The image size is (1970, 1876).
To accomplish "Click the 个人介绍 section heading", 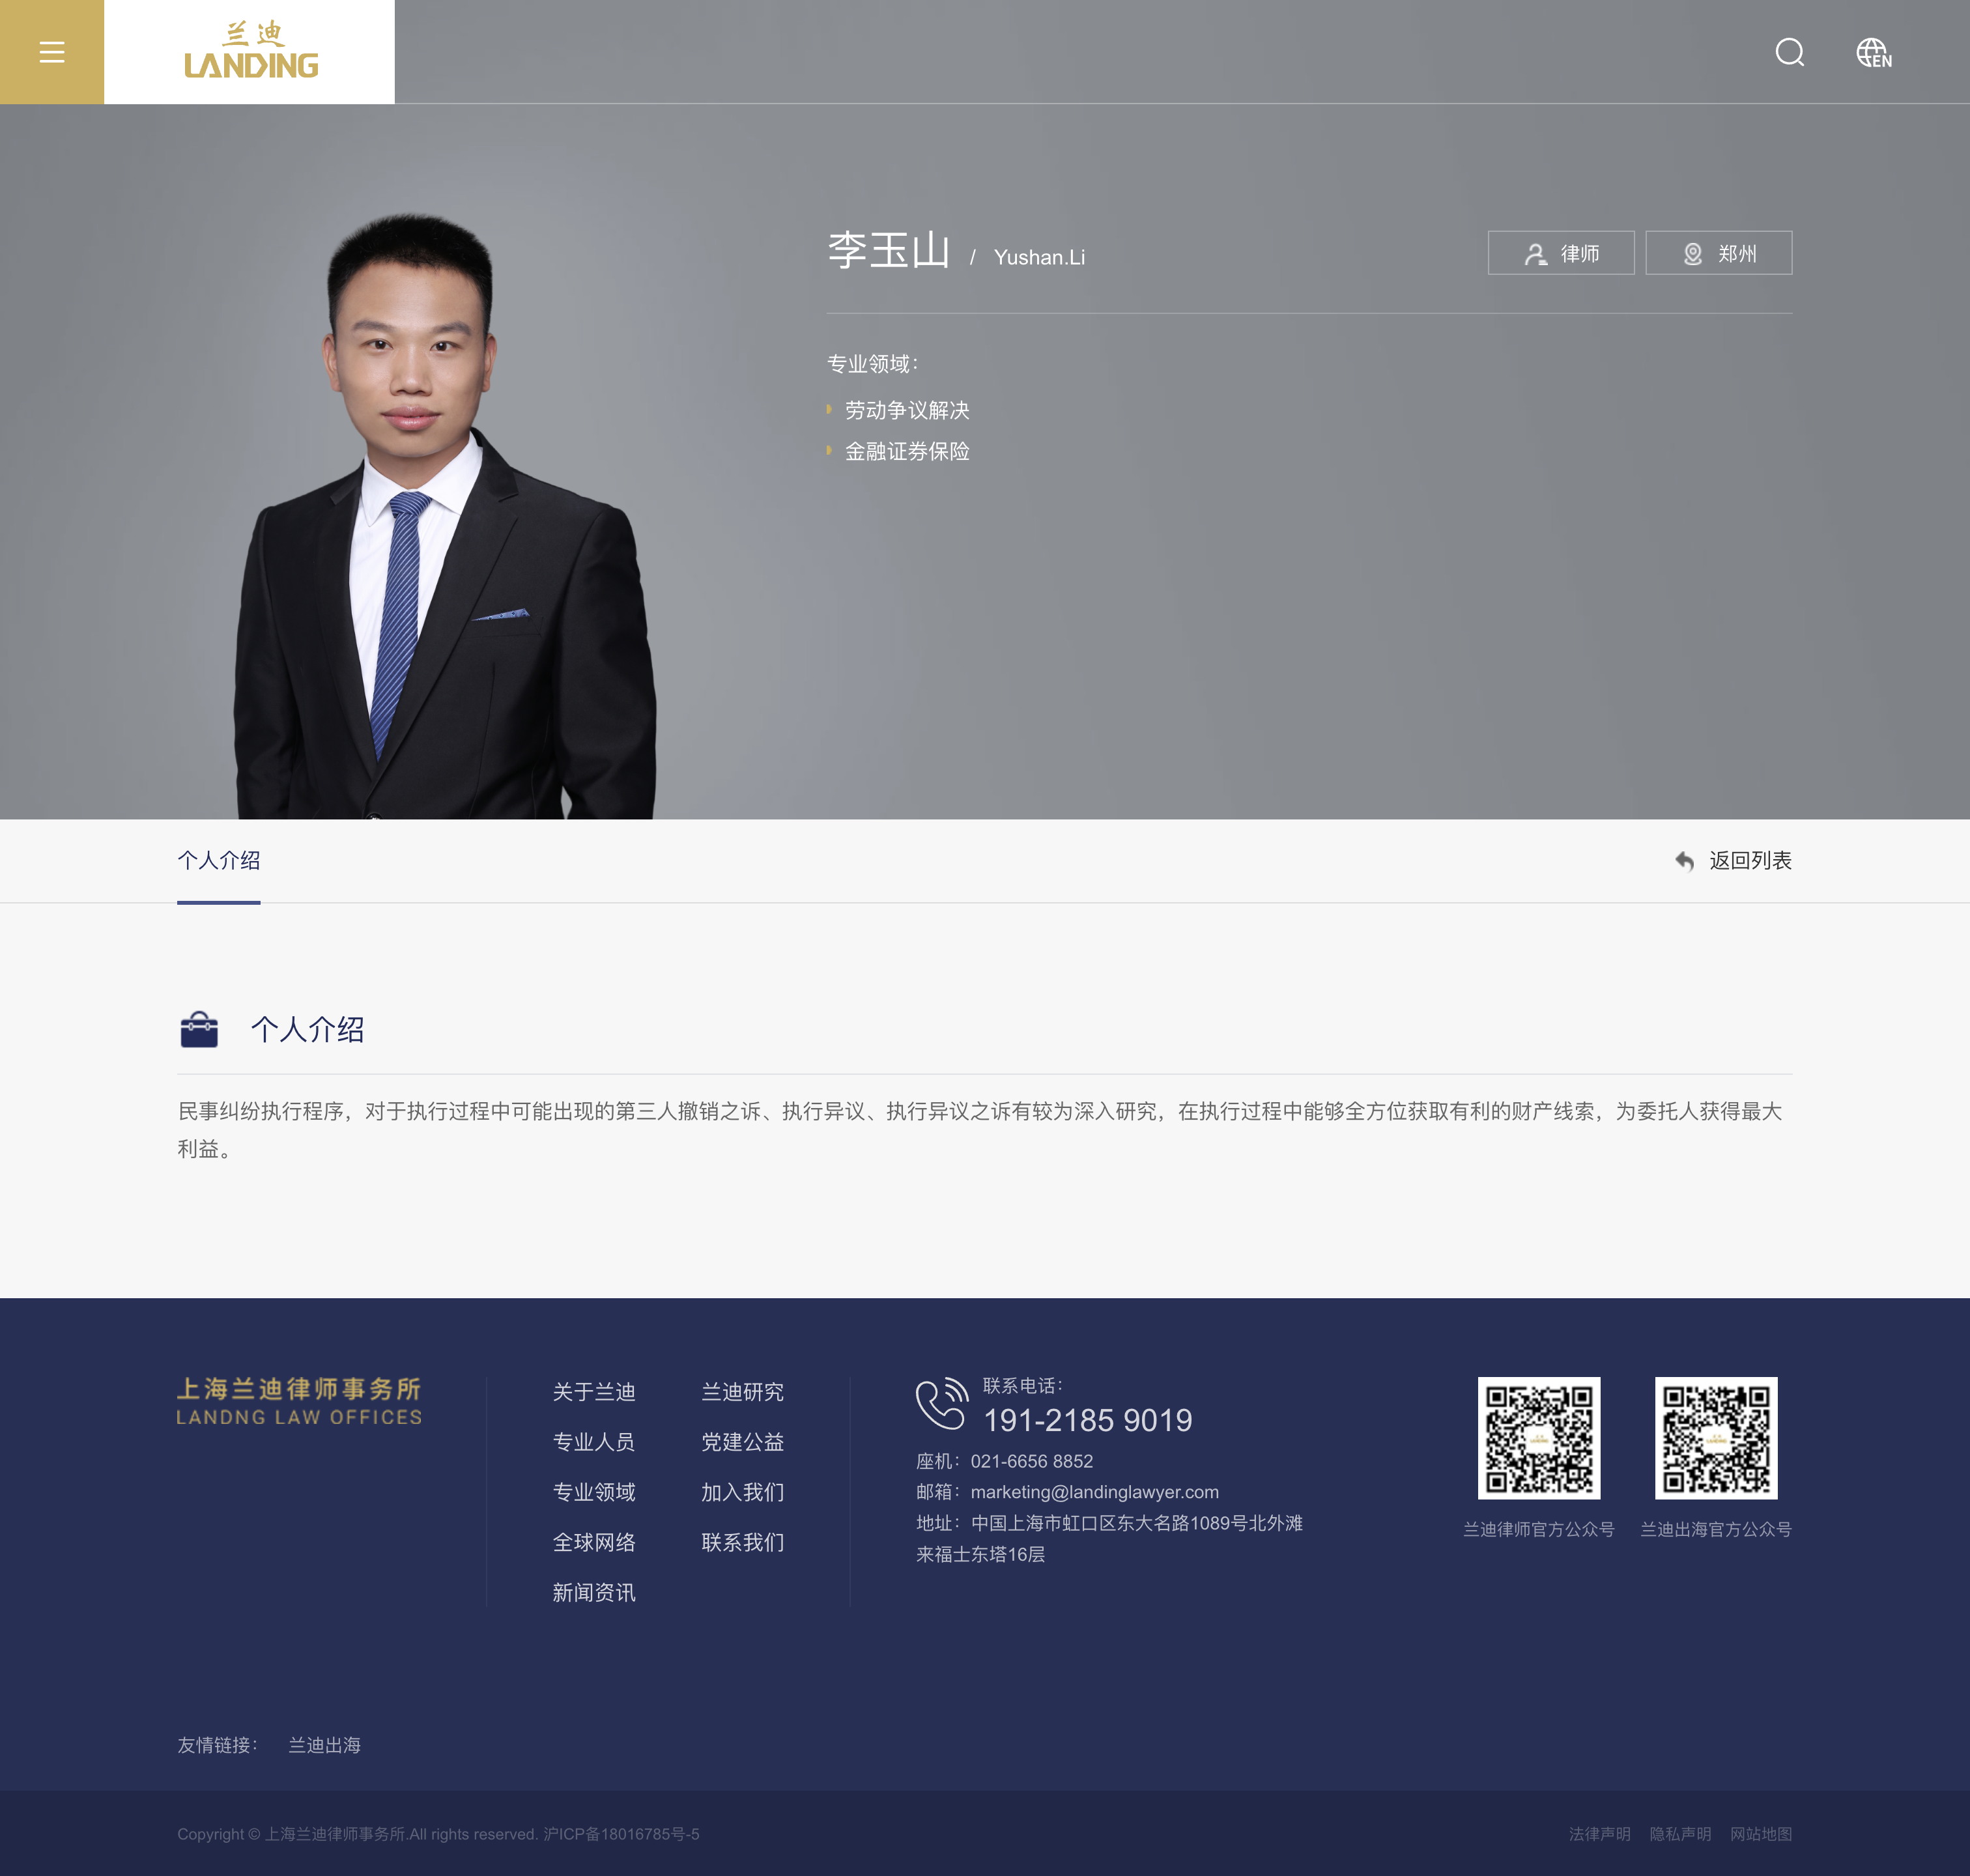I will 307,1029.
